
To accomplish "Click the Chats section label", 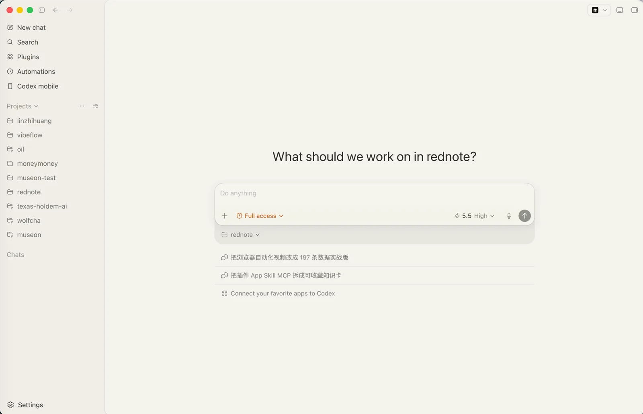I will [15, 255].
